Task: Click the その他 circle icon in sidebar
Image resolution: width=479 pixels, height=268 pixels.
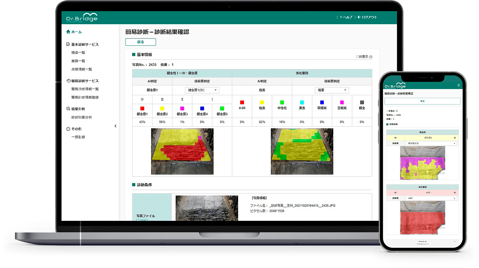Action: tap(68, 129)
